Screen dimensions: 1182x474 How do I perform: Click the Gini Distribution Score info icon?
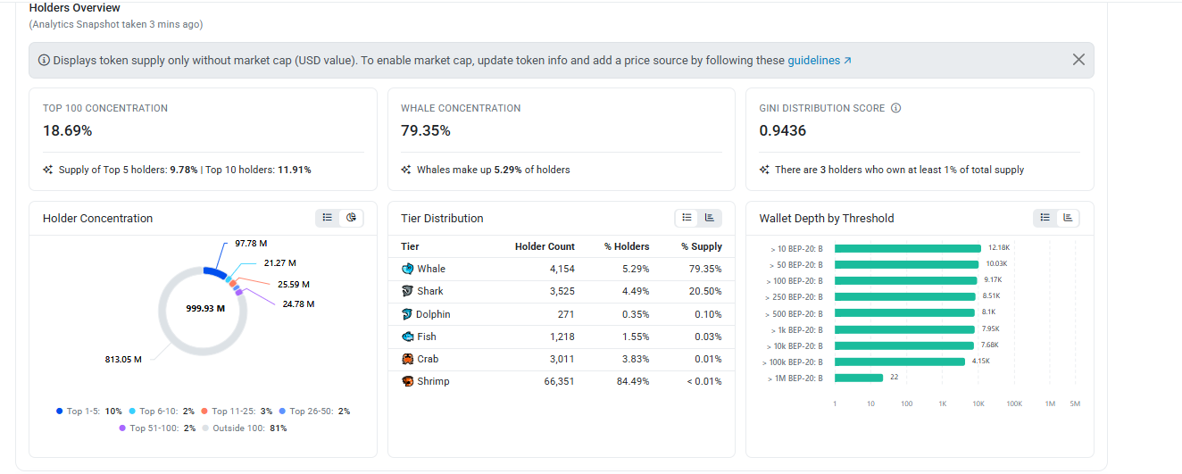coord(896,108)
